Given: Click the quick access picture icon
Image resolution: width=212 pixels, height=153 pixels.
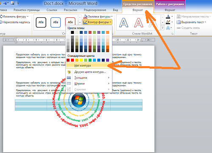Looking at the screenshot, I should (13, 3).
